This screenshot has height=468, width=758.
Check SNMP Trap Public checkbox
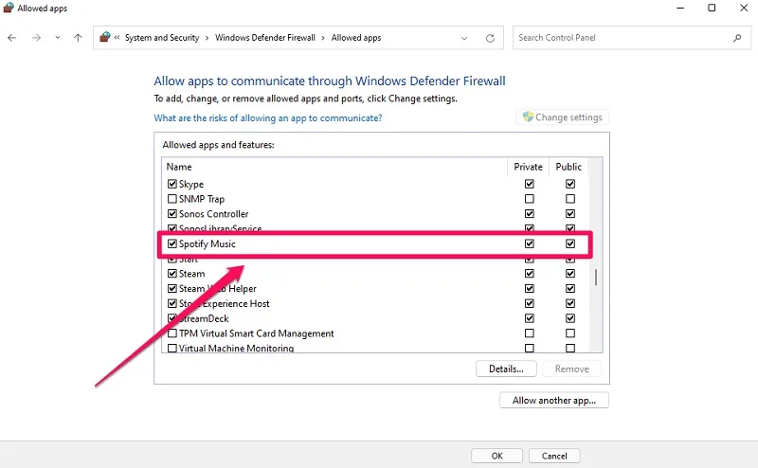point(570,199)
